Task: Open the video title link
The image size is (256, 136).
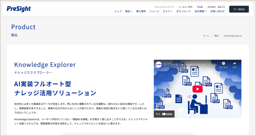Action: pos(190,65)
